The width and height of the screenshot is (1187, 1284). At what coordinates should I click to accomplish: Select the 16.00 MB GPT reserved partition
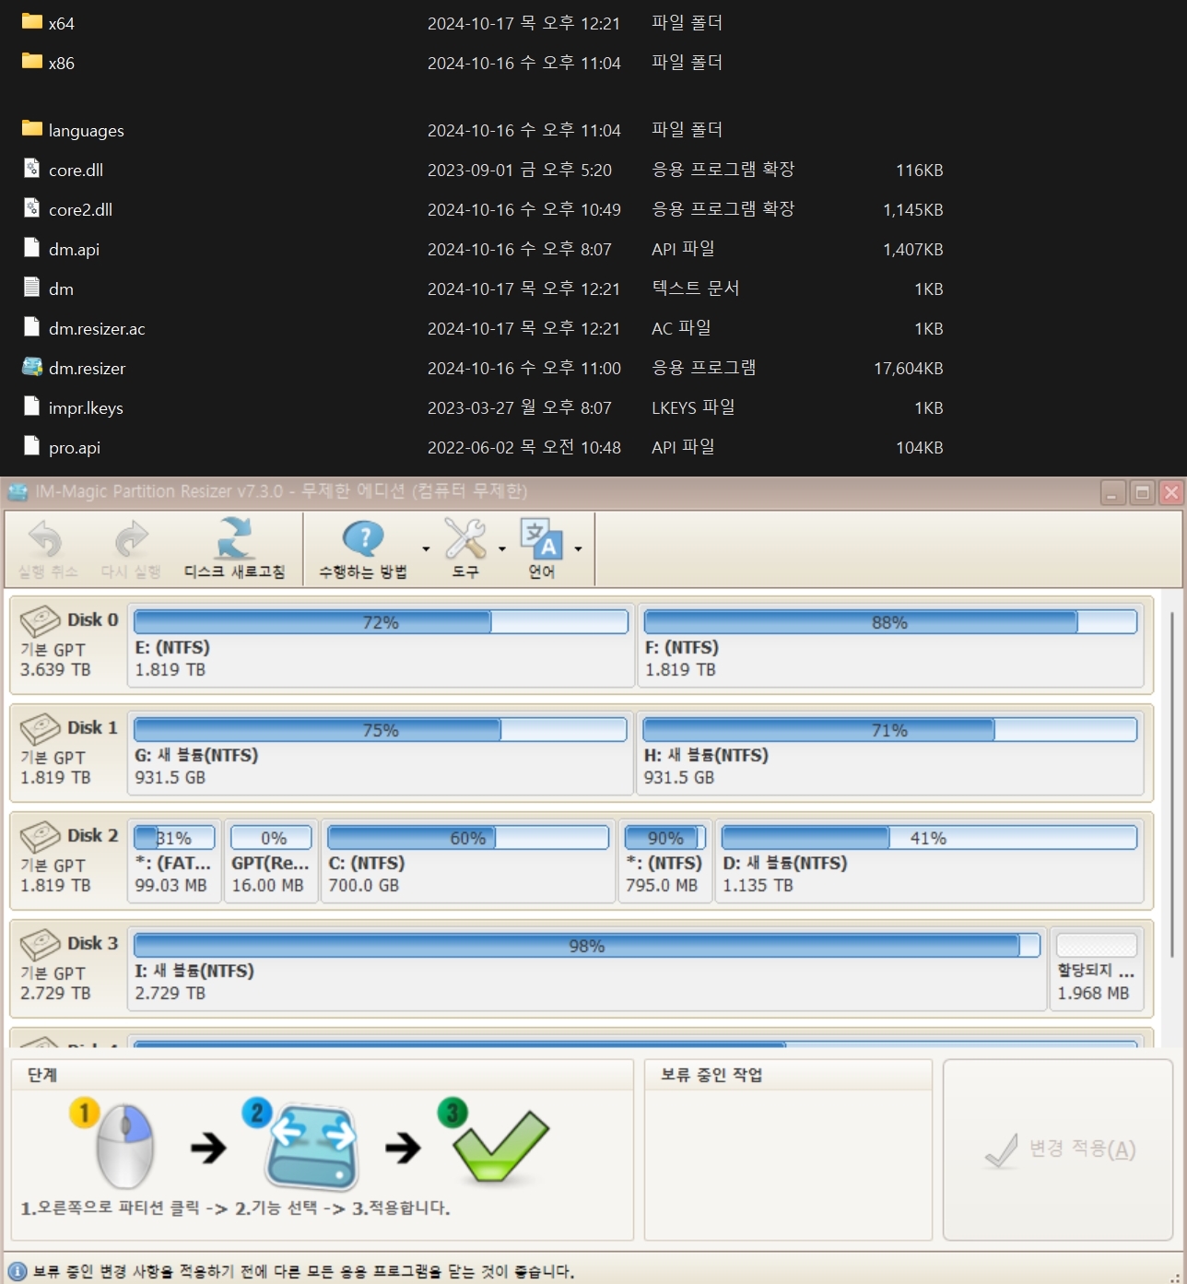pyautogui.click(x=271, y=861)
